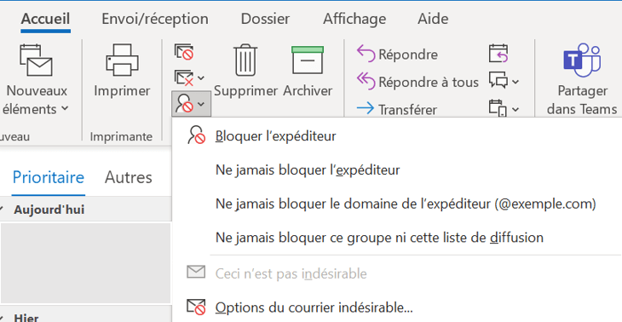Viewport: 622px width, 322px height.
Task: Click the Ignore conversation icon
Action: [x=184, y=52]
